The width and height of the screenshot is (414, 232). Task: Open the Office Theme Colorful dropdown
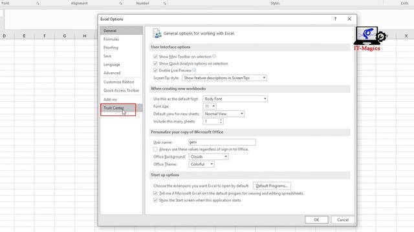tap(201, 164)
